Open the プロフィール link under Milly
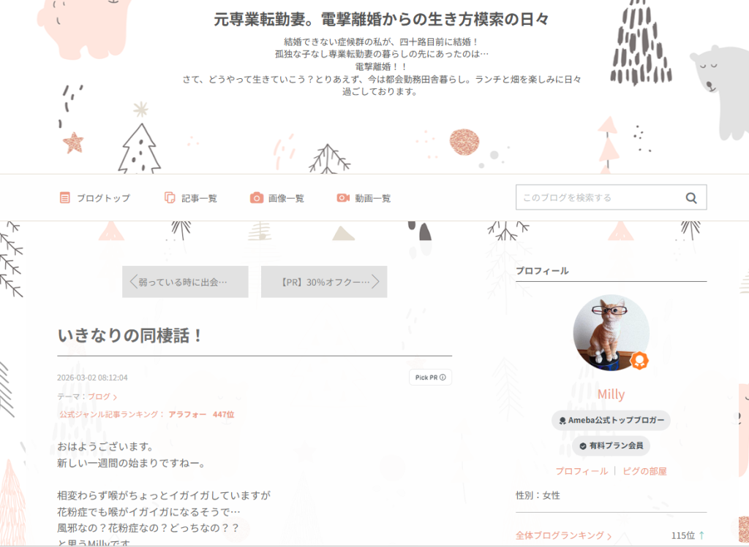749x547 pixels. click(581, 471)
